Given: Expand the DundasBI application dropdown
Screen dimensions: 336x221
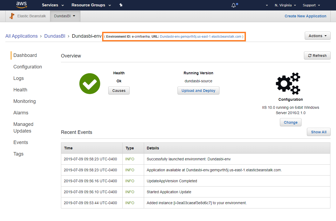Looking at the screenshot, I should tap(65, 16).
